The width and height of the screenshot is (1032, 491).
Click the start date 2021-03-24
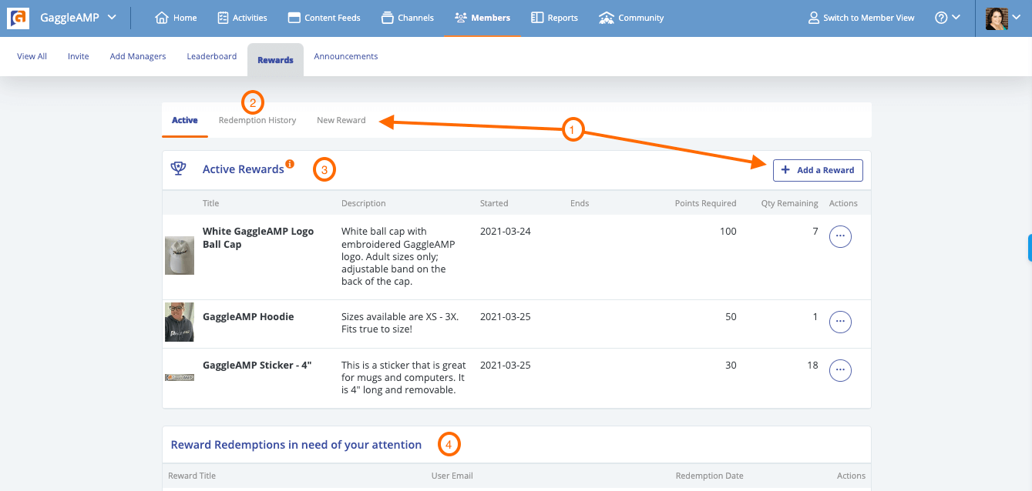(x=506, y=231)
